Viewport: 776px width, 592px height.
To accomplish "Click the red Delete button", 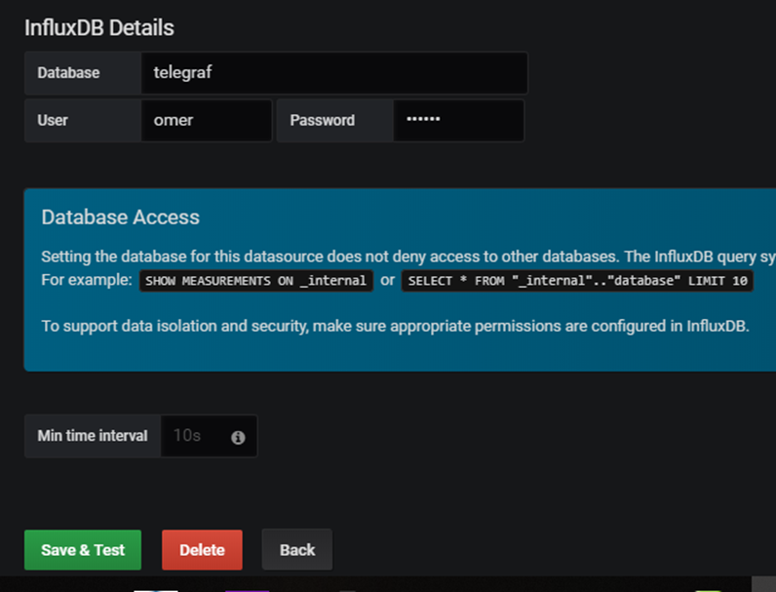I will pyautogui.click(x=202, y=550).
